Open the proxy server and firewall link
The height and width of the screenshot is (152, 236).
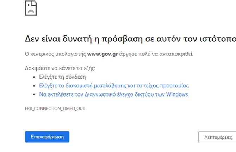pos(114,85)
